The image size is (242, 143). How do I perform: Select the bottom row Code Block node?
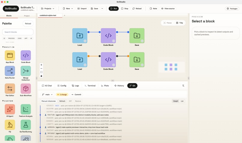(108, 59)
